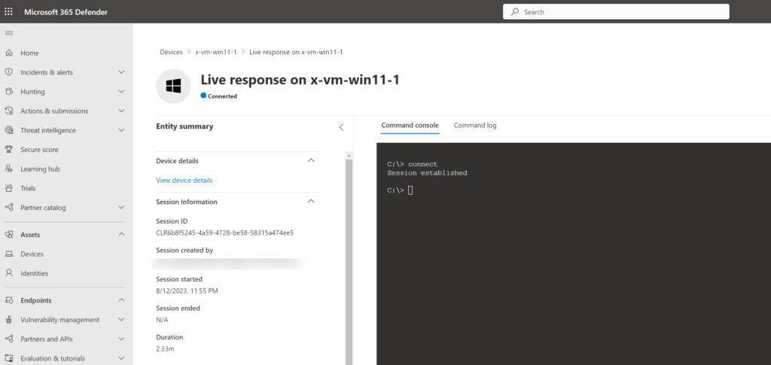The height and width of the screenshot is (365, 771).
Task: Click the console command prompt cursor
Action: pos(410,190)
